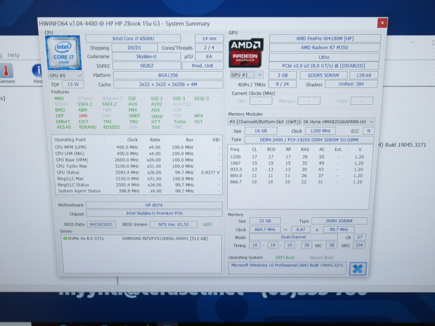Click the DDR4-2400 / PC4-19200 type field
435x326 pixels.
click(x=309, y=140)
